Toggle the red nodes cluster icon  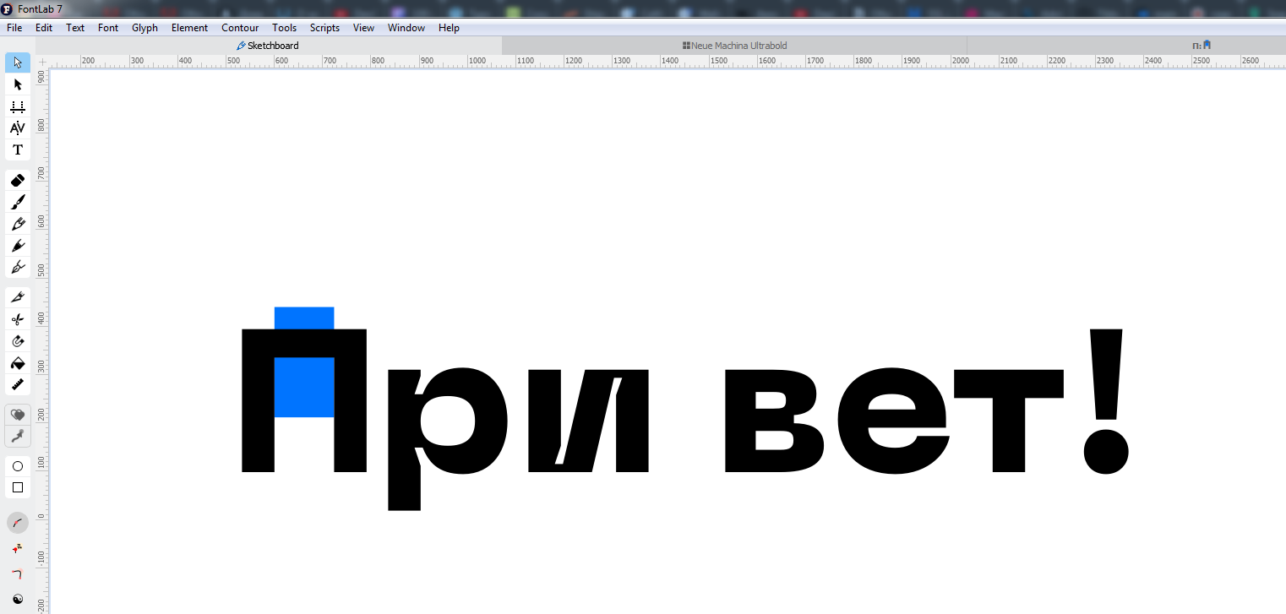(18, 549)
